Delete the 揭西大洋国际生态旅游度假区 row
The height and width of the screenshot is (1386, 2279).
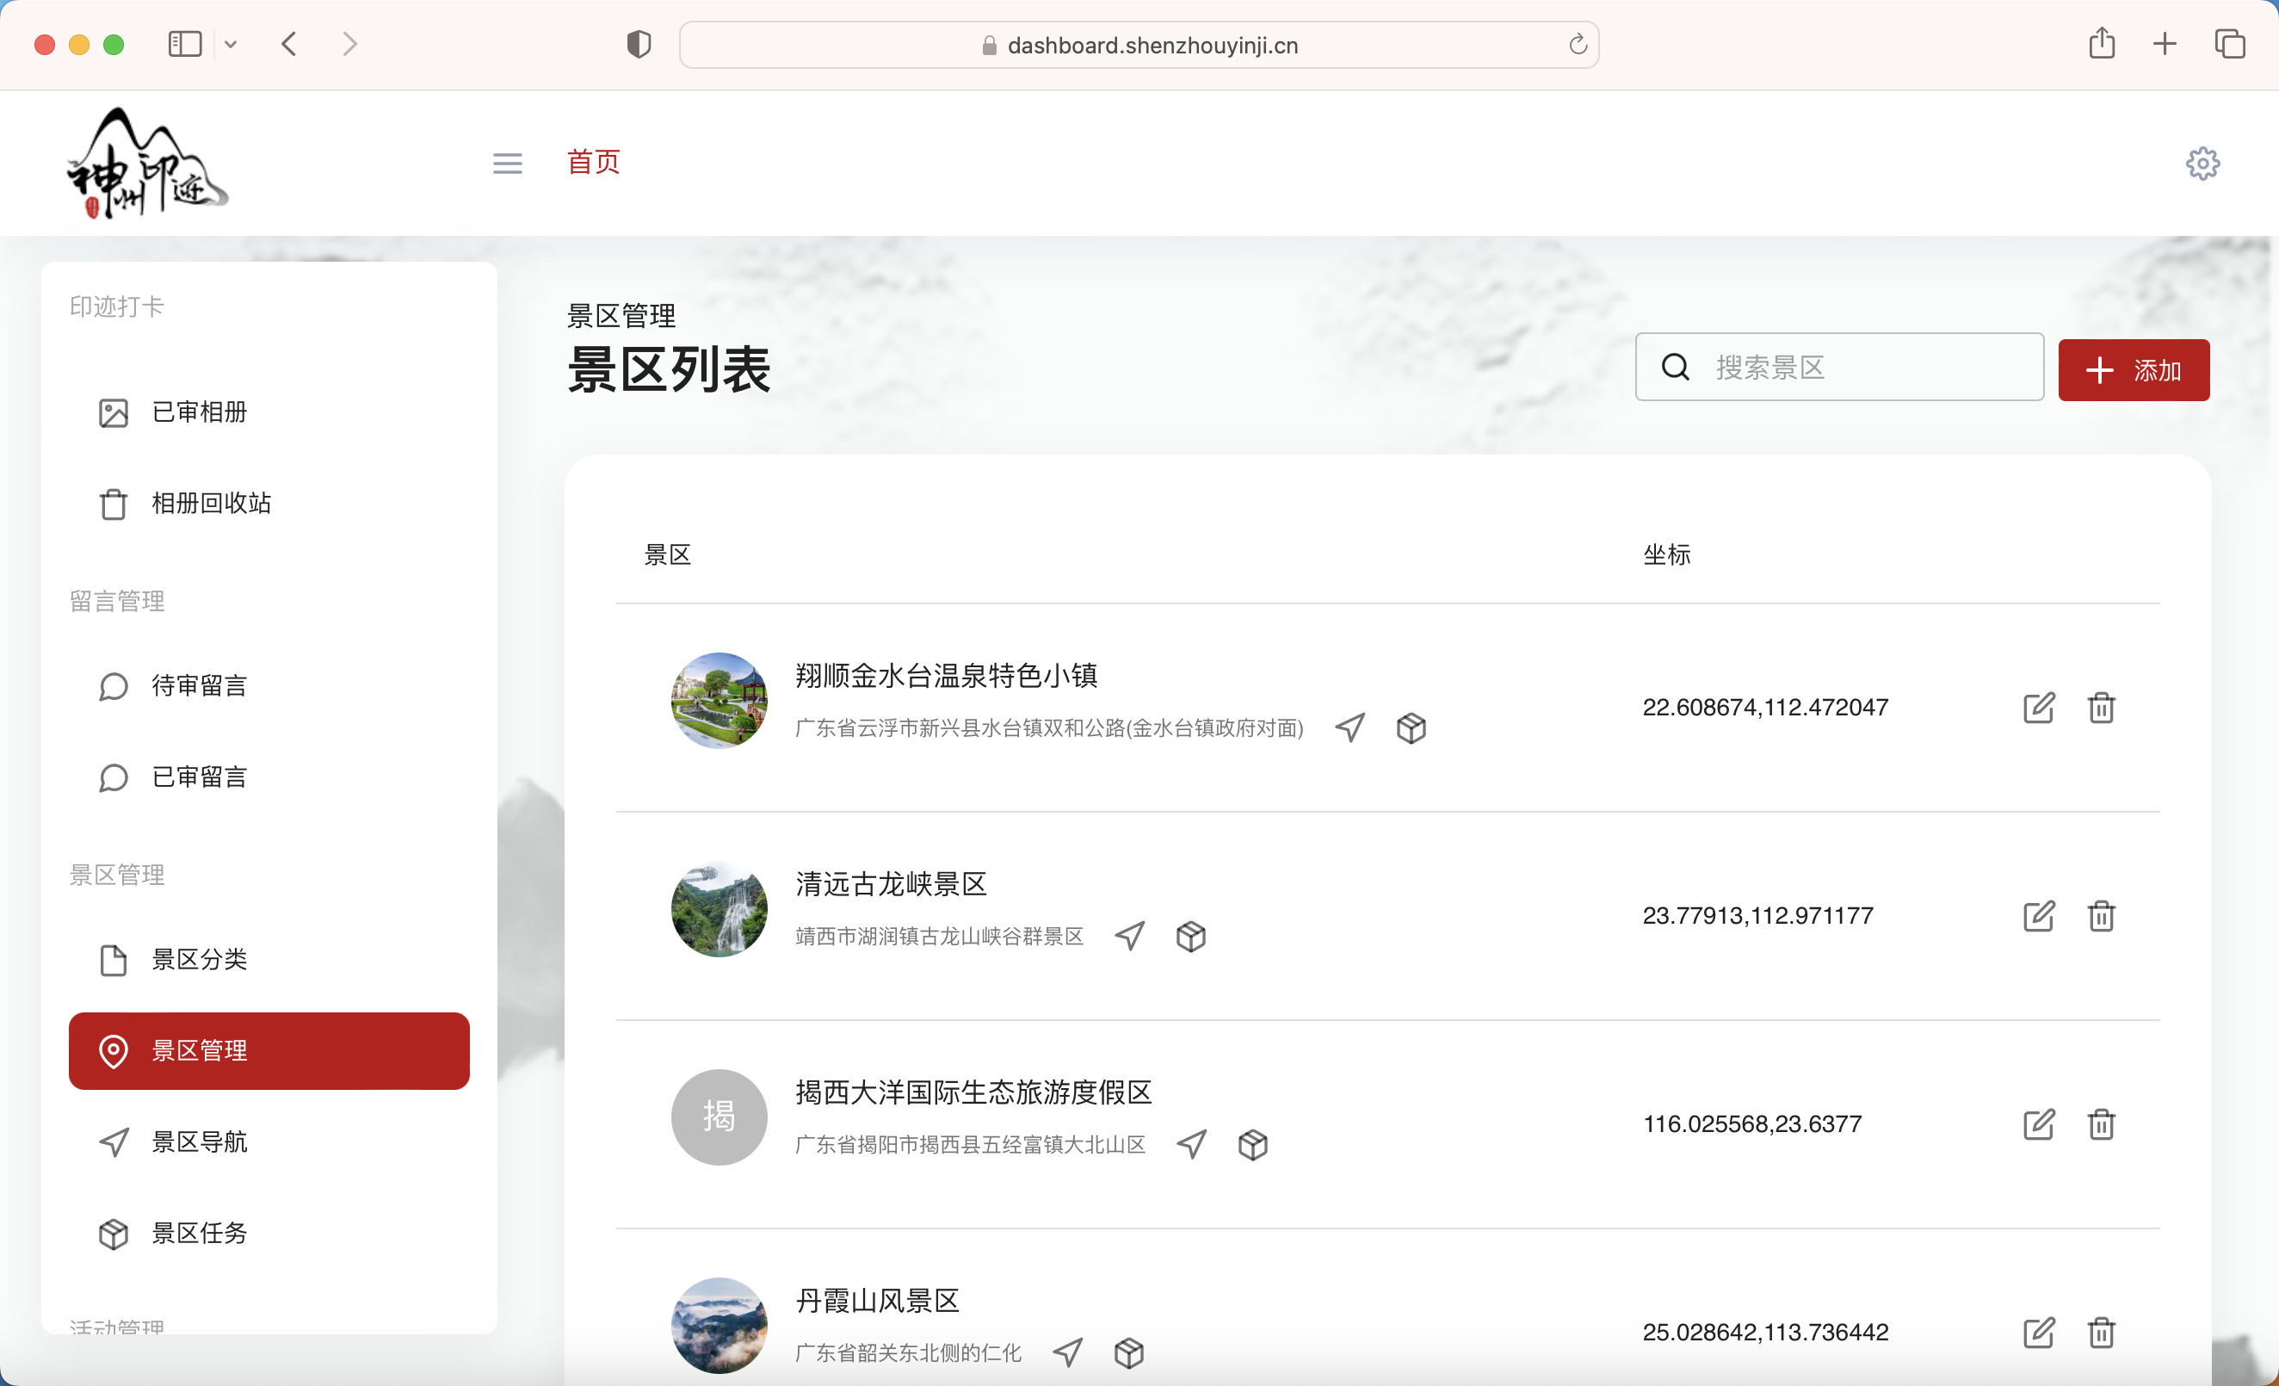(2101, 1124)
